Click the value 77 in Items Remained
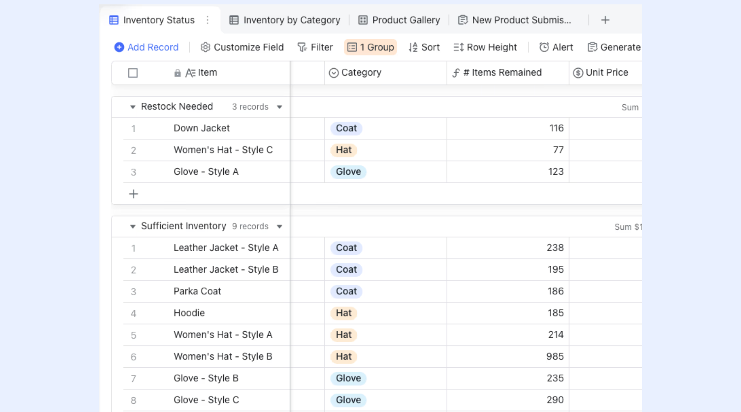The image size is (741, 412). 558,150
